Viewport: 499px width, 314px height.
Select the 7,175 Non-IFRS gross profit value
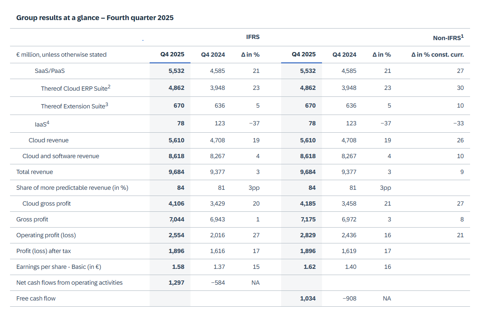pyautogui.click(x=308, y=219)
